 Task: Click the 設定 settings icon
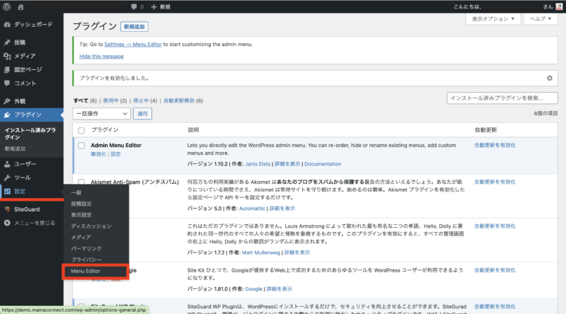(x=7, y=191)
